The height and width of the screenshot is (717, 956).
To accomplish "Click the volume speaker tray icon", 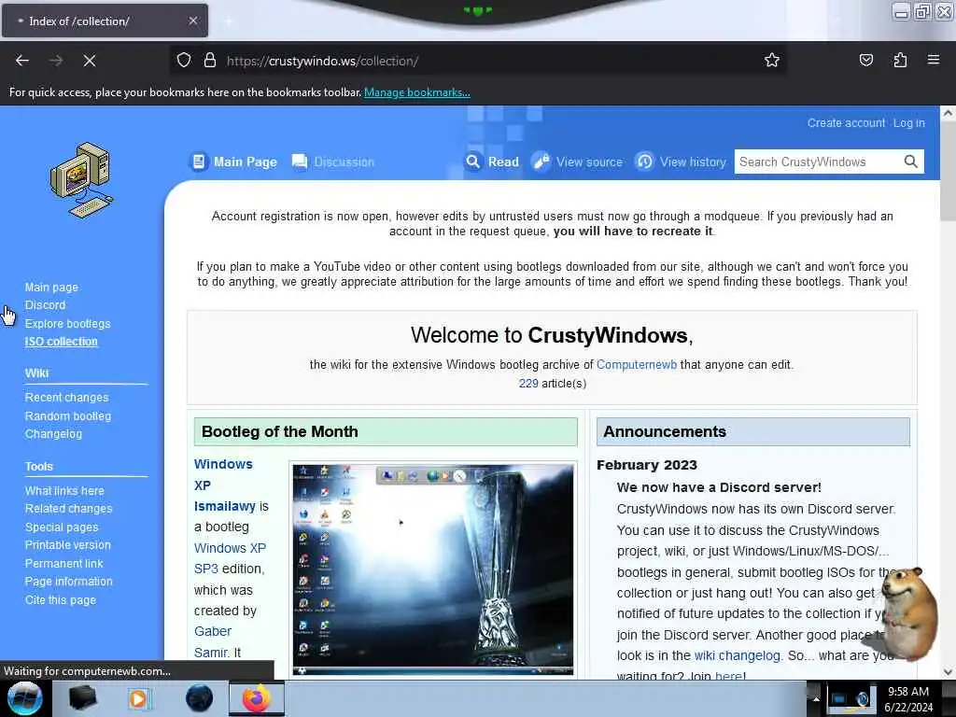I will point(863,698).
